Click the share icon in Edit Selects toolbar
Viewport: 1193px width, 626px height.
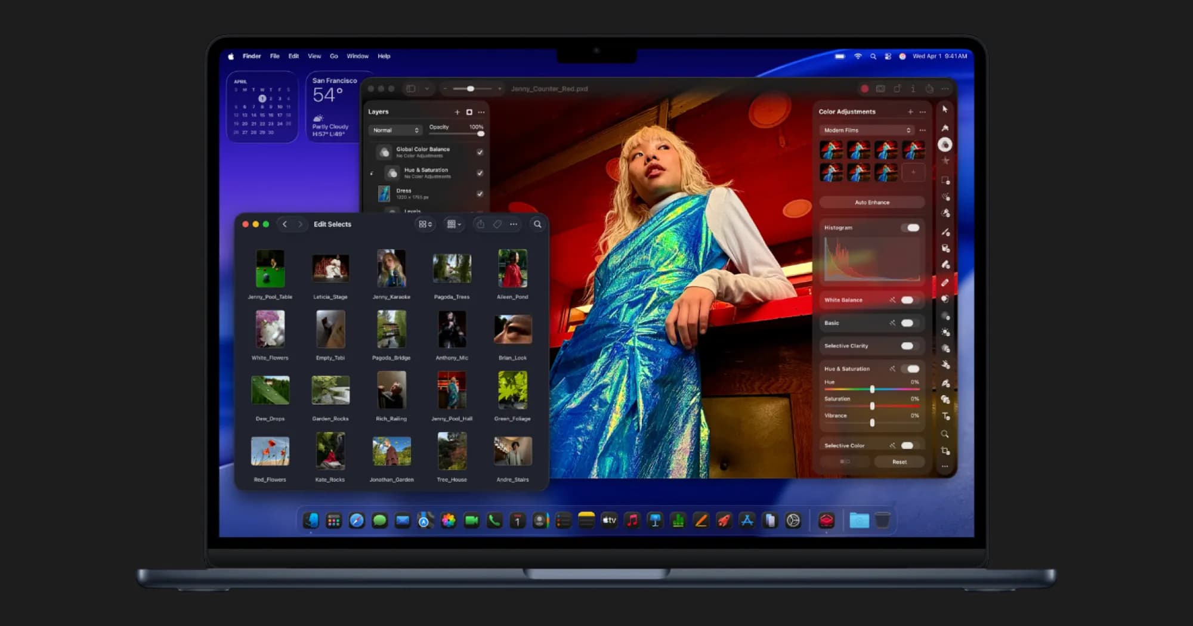pyautogui.click(x=480, y=224)
